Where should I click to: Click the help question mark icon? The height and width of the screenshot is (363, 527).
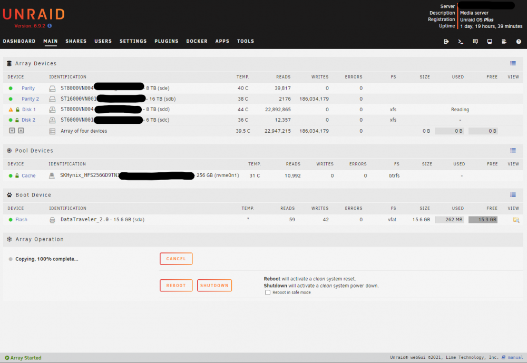coord(519,41)
